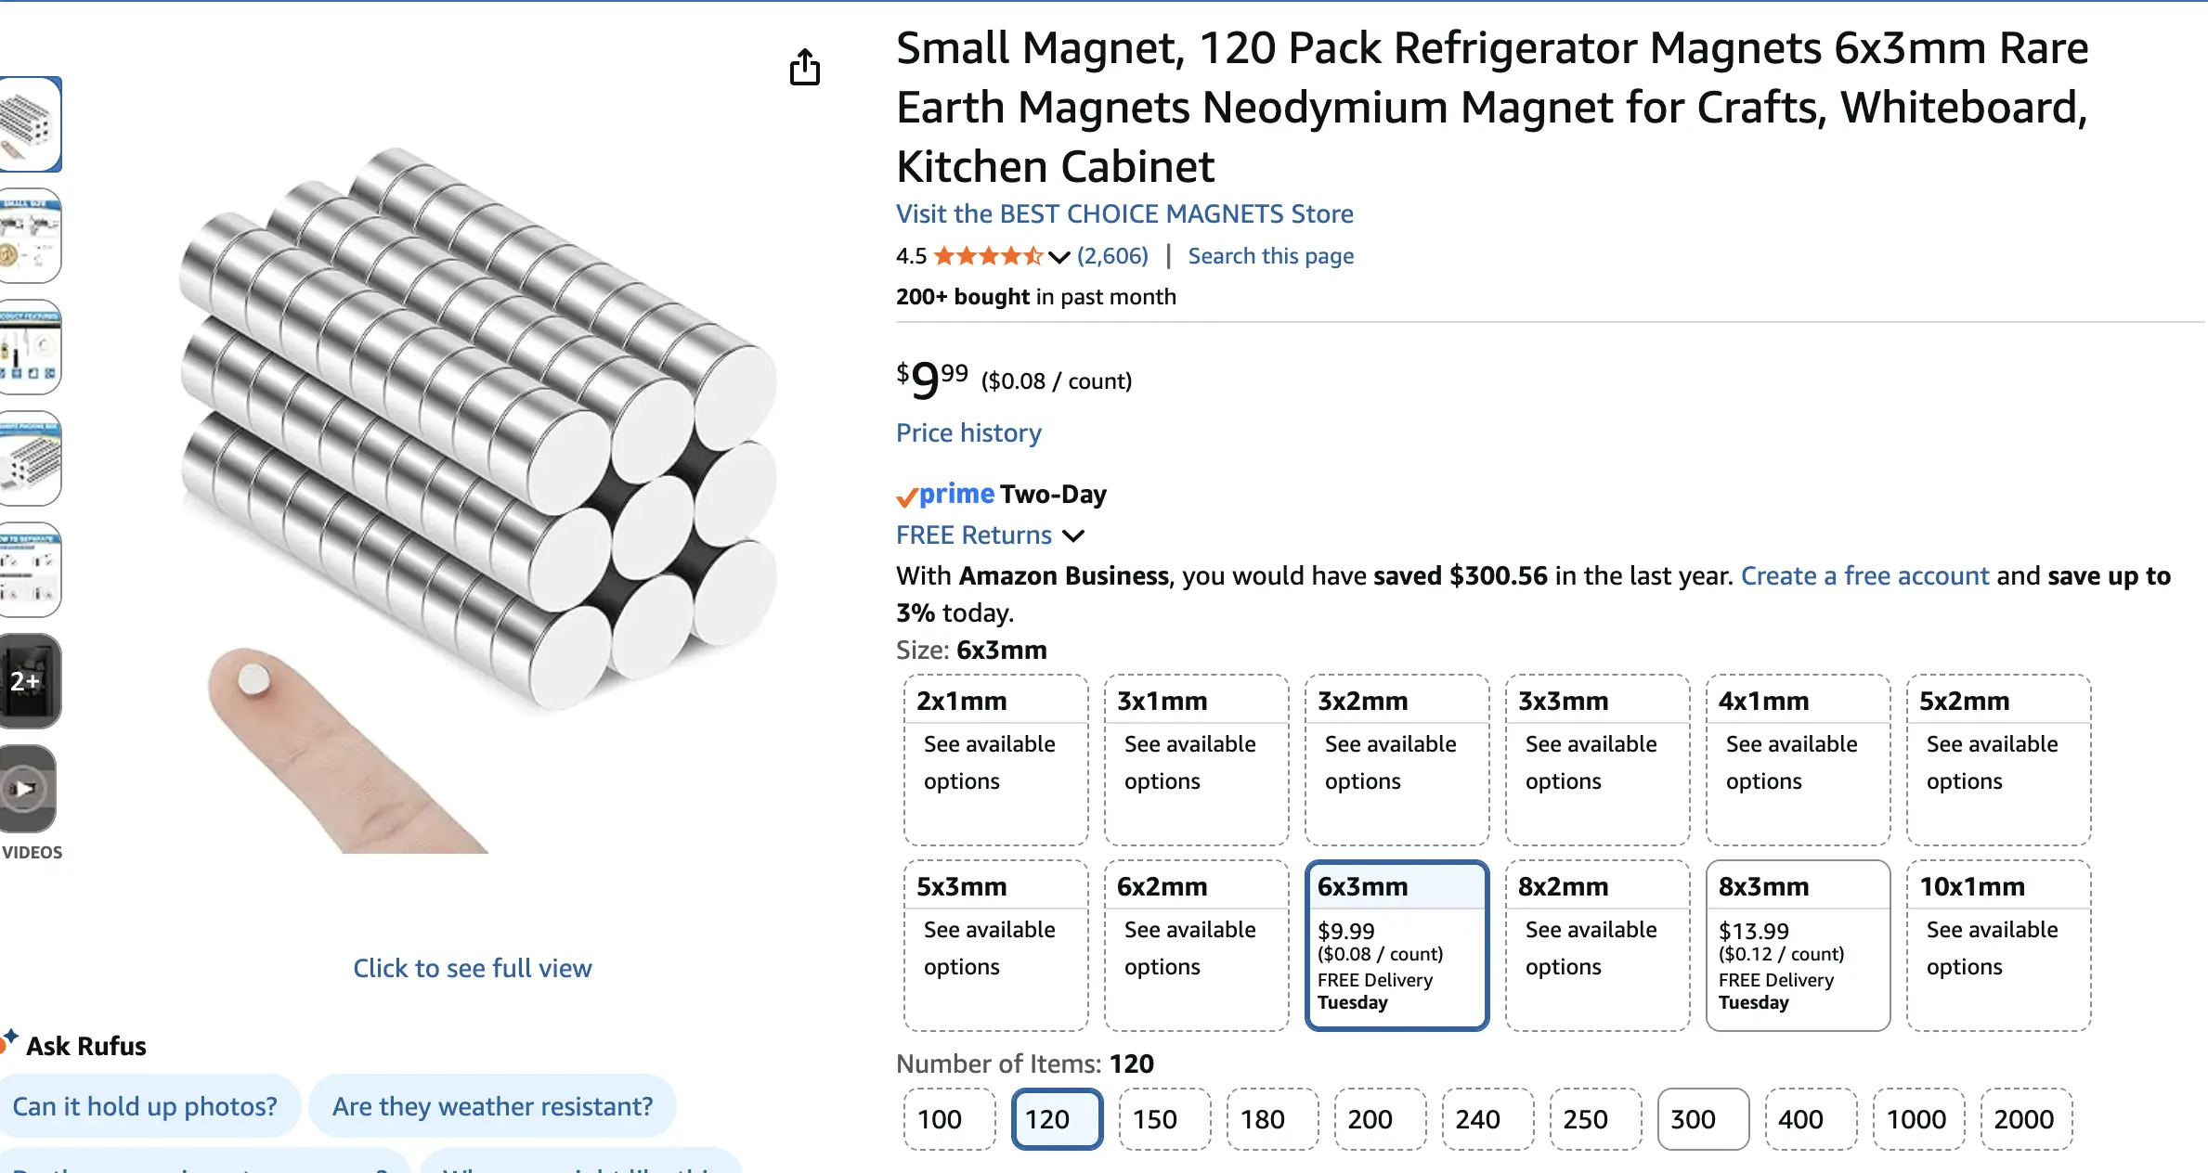Click the star rating icons
Viewport: 2208px width, 1173px height.
click(988, 256)
